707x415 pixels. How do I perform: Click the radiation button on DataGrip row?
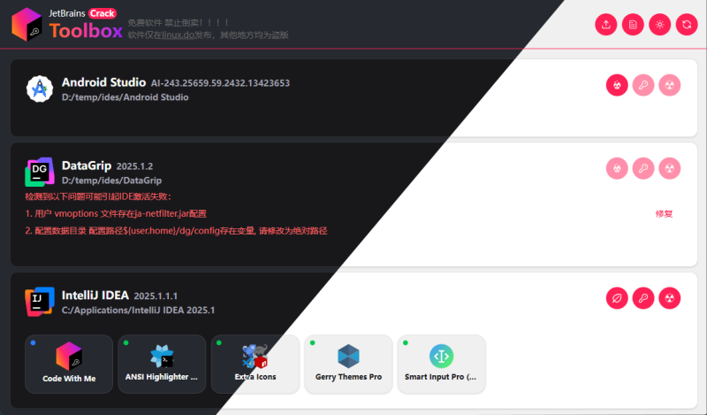[x=670, y=168]
